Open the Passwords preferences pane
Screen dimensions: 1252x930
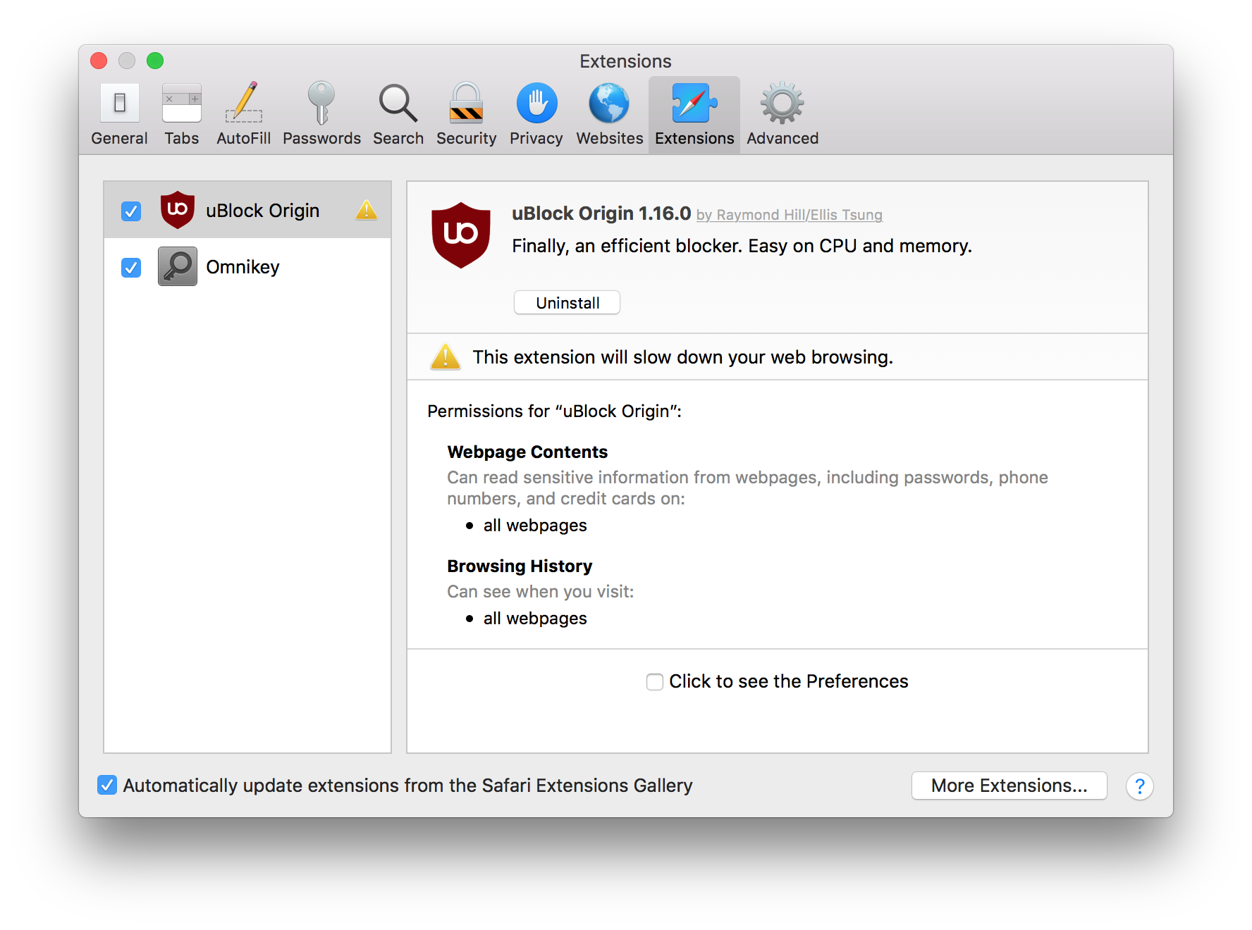tap(321, 114)
